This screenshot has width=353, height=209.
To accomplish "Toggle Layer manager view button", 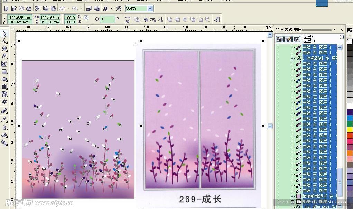I will [x=296, y=39].
